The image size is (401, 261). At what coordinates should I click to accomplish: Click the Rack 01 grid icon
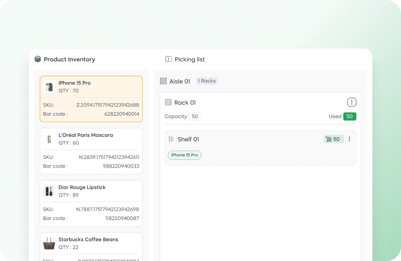pos(168,102)
